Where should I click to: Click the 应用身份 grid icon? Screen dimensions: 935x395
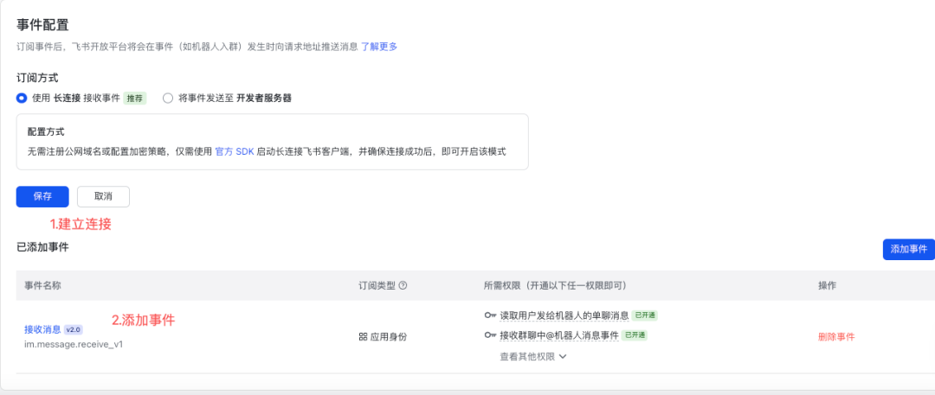(x=363, y=336)
